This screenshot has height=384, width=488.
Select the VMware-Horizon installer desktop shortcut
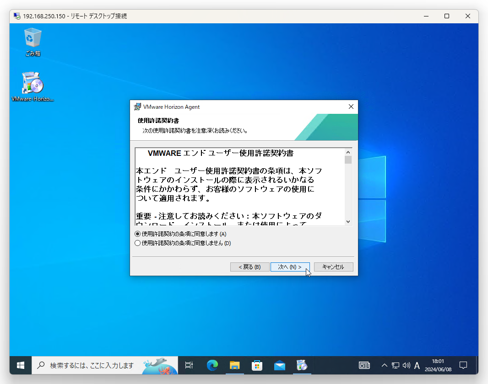[33, 87]
